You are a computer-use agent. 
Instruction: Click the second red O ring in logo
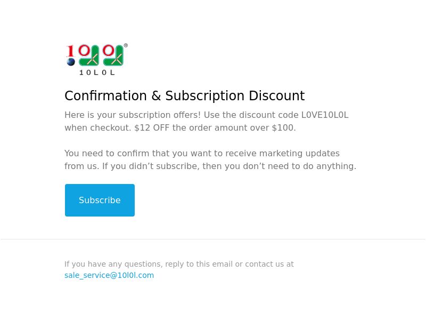click(x=109, y=50)
